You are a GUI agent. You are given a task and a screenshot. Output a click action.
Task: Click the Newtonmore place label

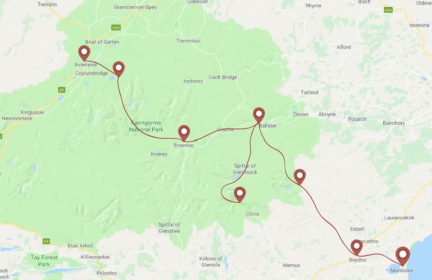17,119
